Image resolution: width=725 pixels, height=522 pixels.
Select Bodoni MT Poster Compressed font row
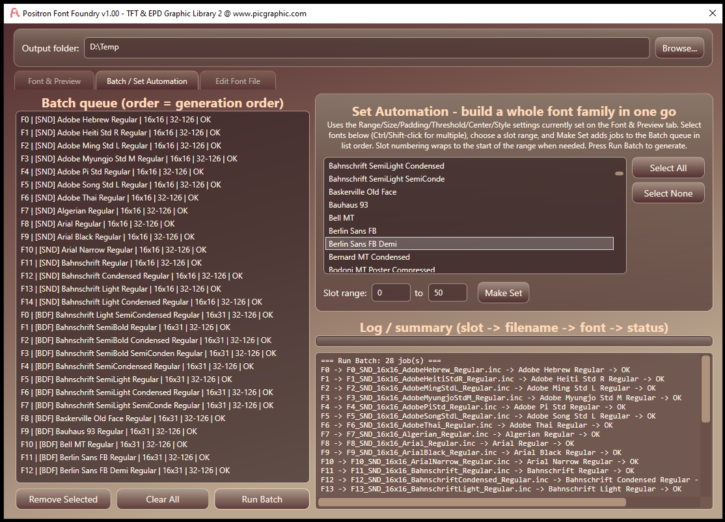point(469,269)
